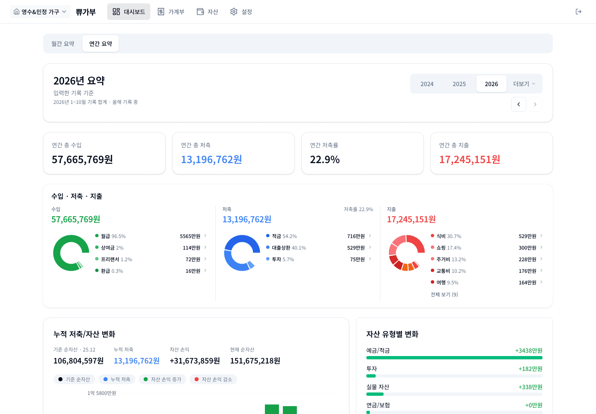Open 여행 expense details chevron
This screenshot has width=596, height=414.
click(x=541, y=282)
